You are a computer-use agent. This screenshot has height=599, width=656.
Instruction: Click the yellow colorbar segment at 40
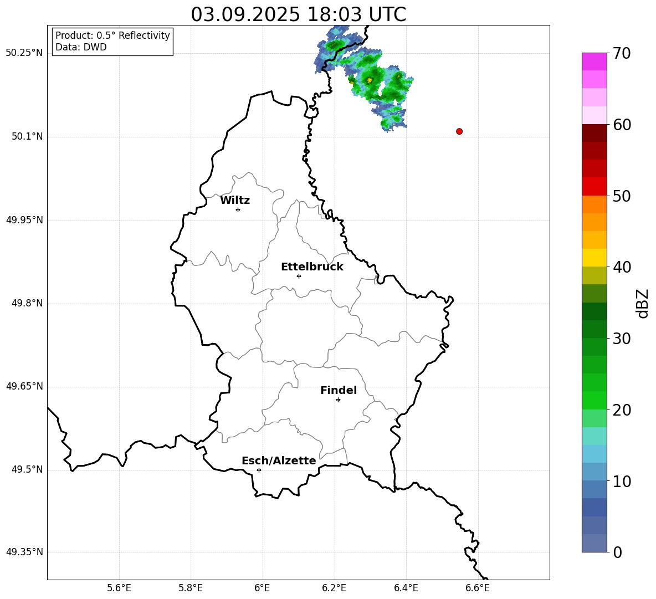[x=594, y=258]
